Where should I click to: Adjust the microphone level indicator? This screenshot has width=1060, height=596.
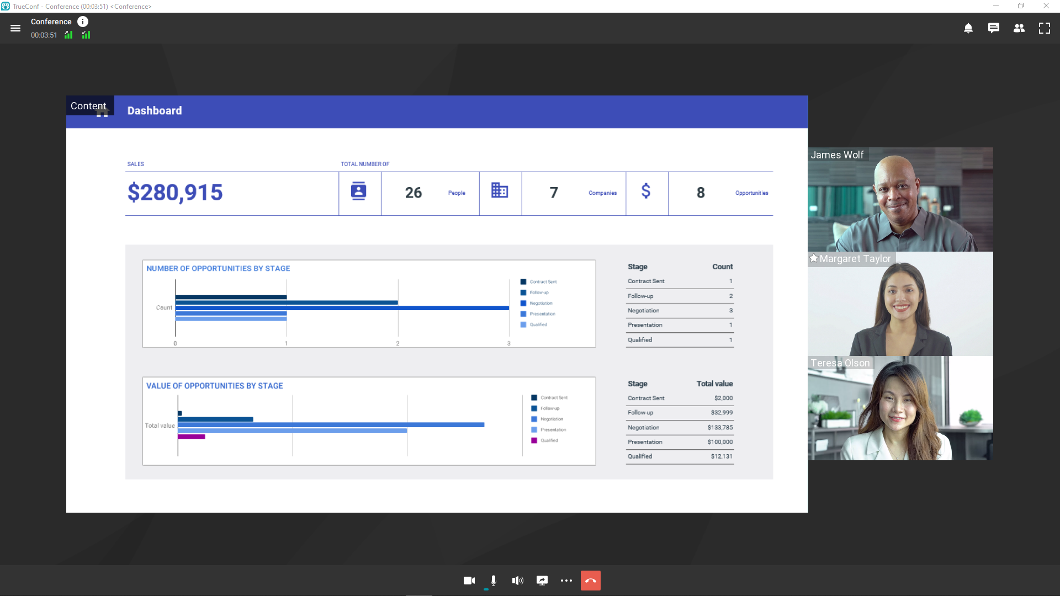tap(486, 589)
